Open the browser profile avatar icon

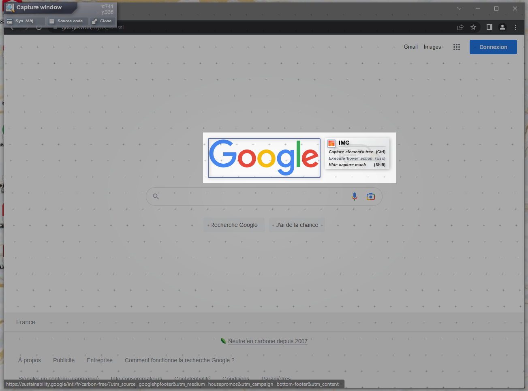(x=502, y=27)
